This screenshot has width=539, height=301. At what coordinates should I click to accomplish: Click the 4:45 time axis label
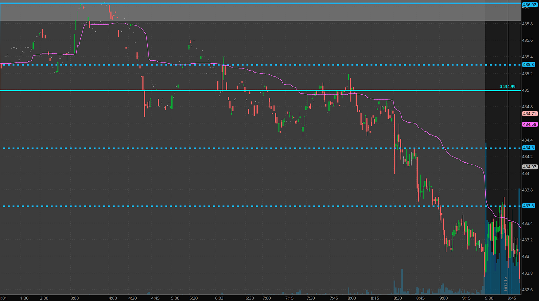155,298
